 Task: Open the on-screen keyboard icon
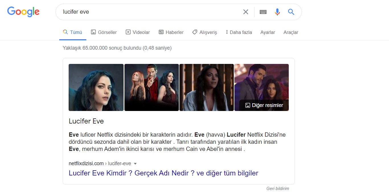coord(263,12)
